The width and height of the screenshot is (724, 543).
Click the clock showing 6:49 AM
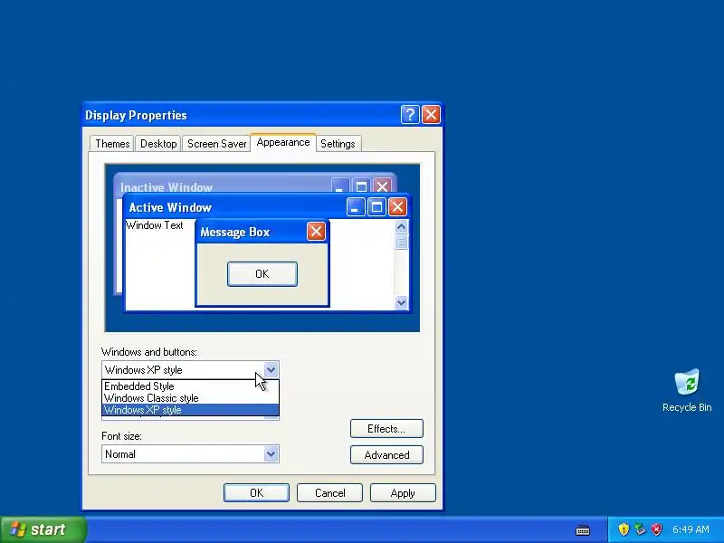691,529
